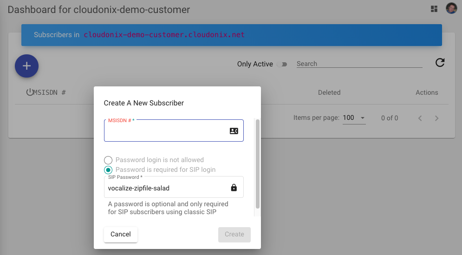Focus the MSISDN # input field
462x255 pixels.
click(x=167, y=132)
